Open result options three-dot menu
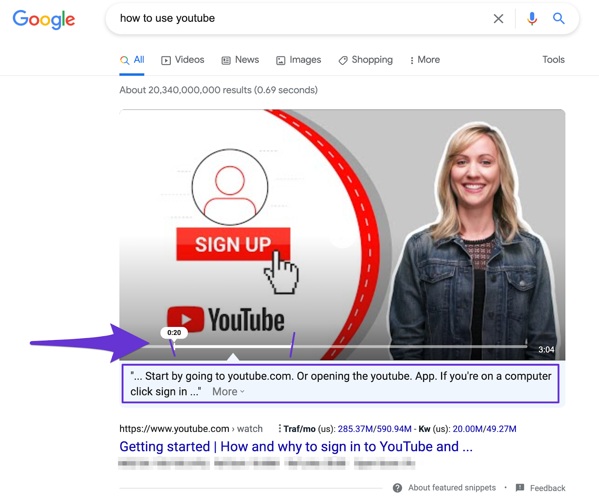Image resolution: width=599 pixels, height=496 pixels. point(279,428)
